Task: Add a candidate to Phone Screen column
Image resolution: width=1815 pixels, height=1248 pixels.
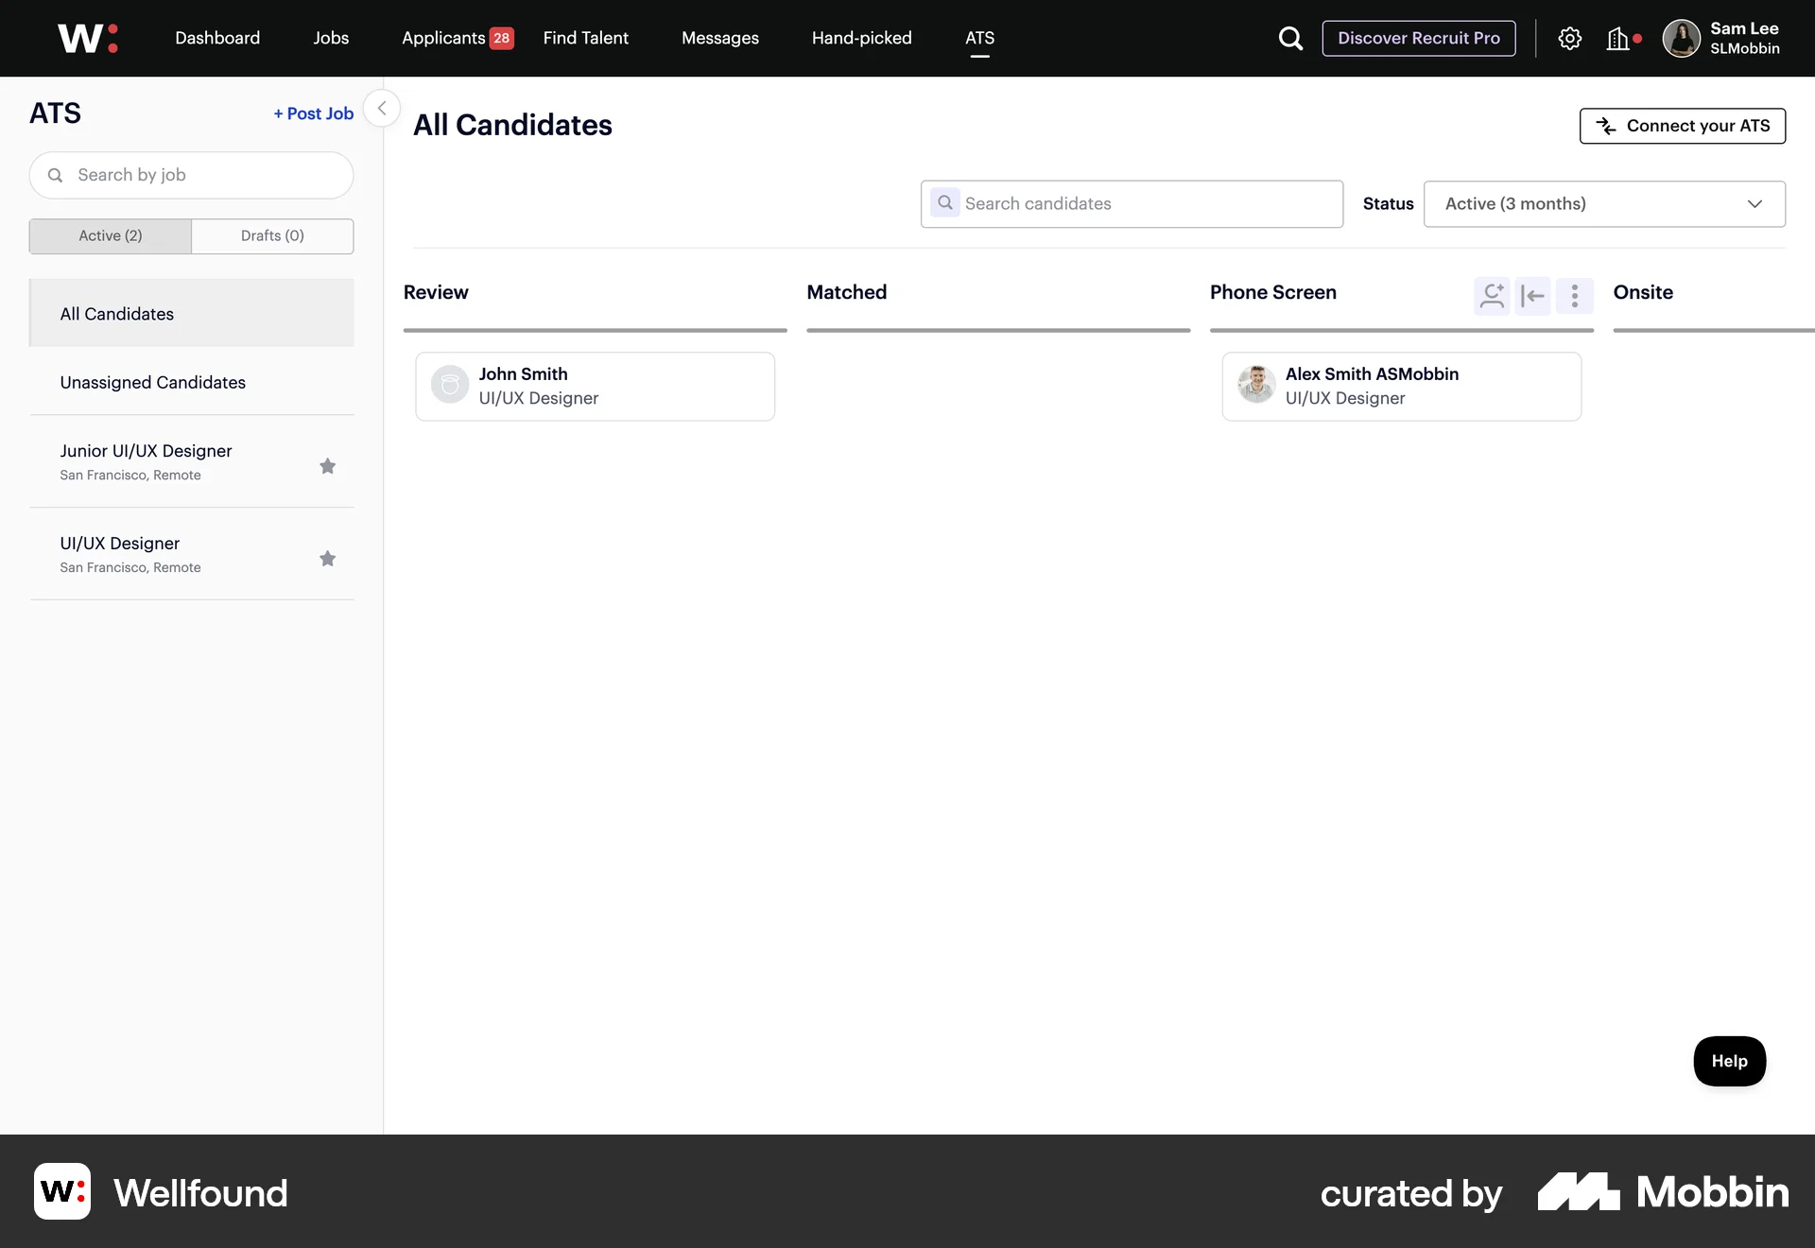Action: 1493,296
